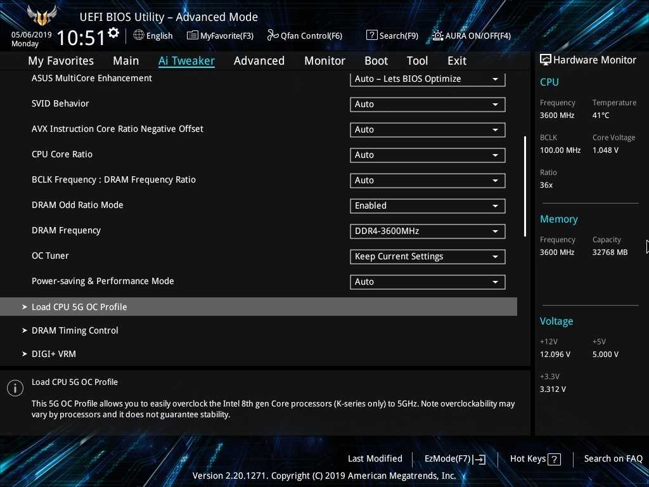Click the settings gear icon beside clock

(x=113, y=33)
